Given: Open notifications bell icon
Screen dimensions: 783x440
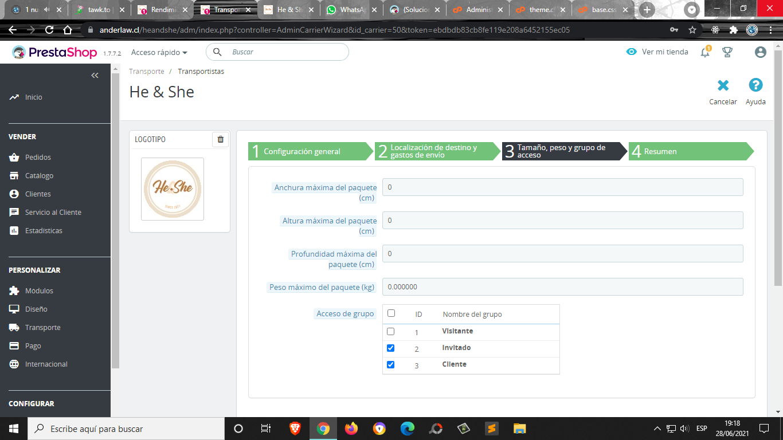Looking at the screenshot, I should pos(705,52).
